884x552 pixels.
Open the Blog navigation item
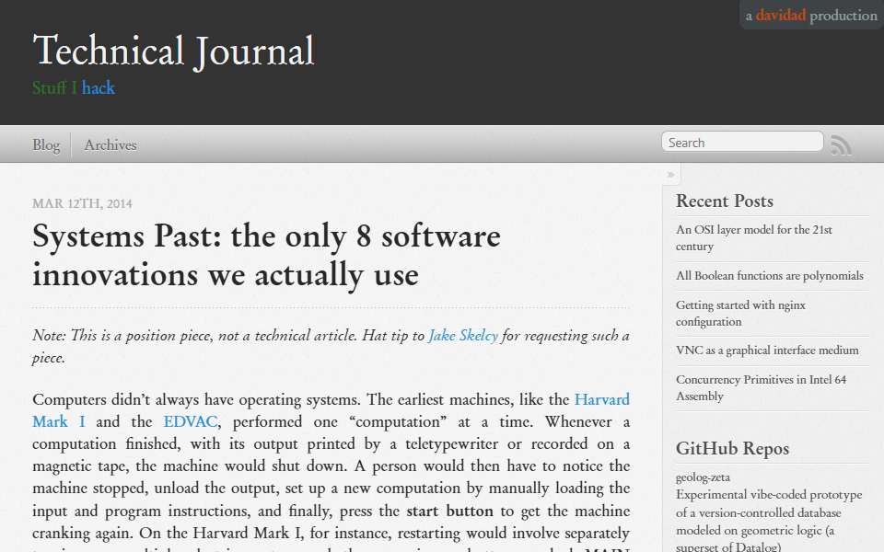pyautogui.click(x=46, y=144)
